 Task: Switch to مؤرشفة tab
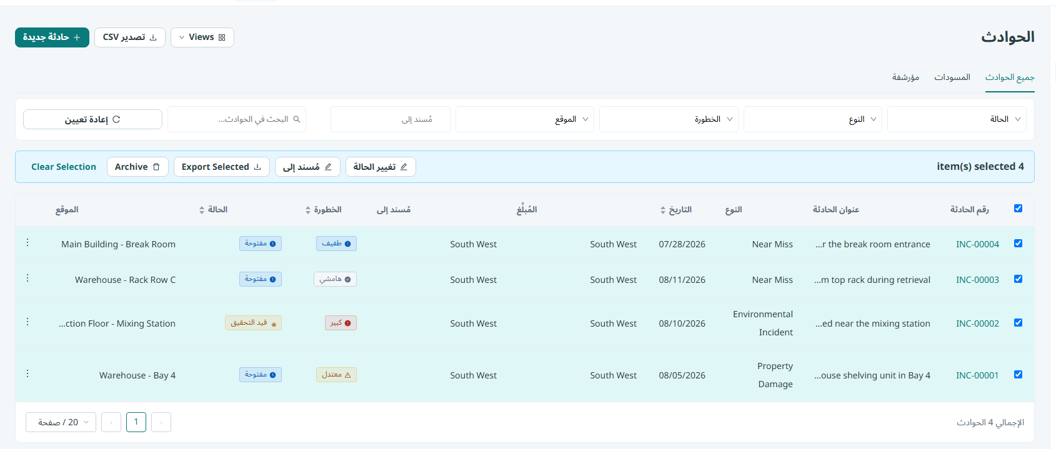905,77
